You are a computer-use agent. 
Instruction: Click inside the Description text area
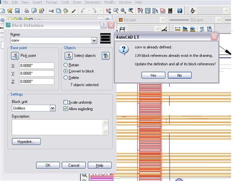pos(57,127)
